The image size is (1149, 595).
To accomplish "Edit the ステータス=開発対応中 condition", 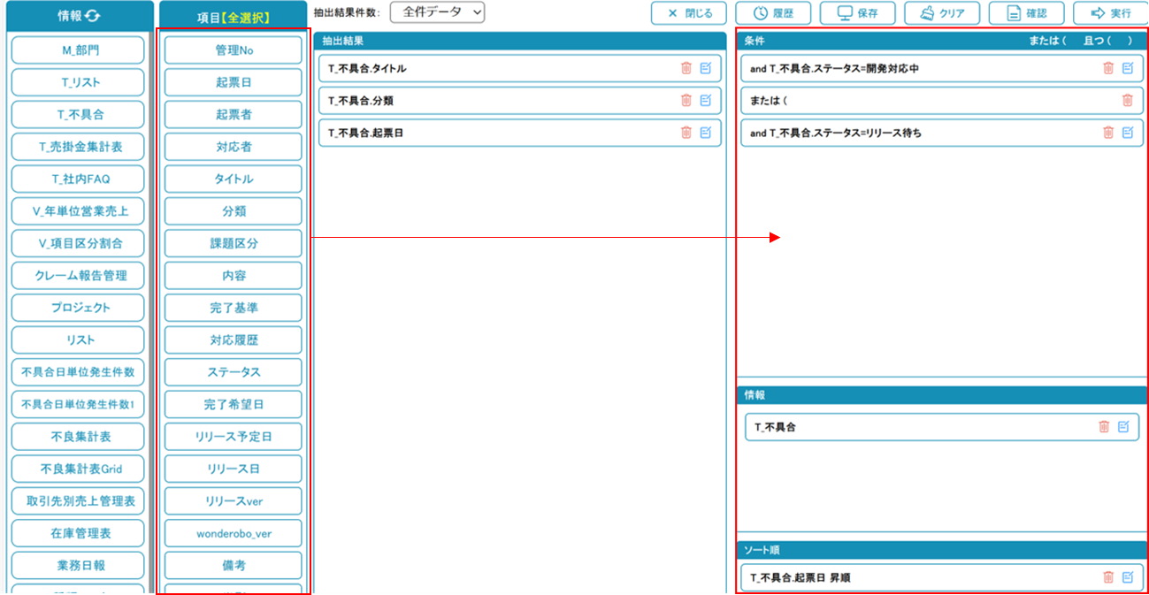I will (1128, 68).
